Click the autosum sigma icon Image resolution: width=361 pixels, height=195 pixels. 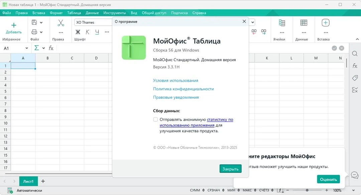[36, 48]
